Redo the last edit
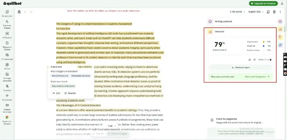This screenshot has height=140, width=287. pos(31,12)
